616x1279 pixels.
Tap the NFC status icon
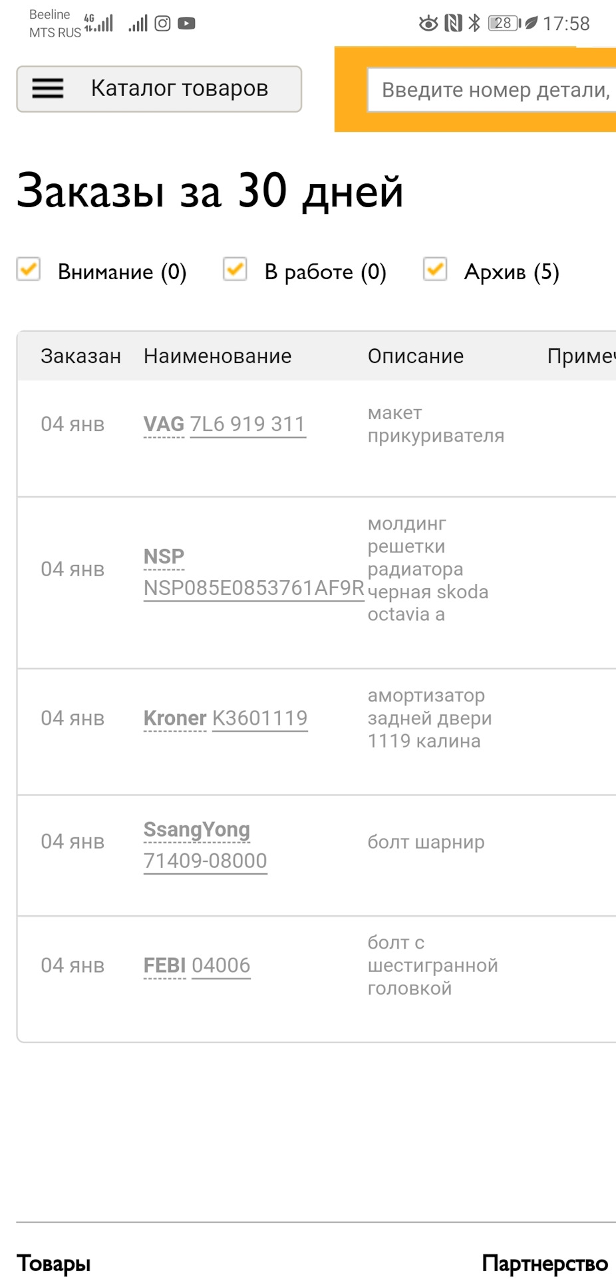453,24
